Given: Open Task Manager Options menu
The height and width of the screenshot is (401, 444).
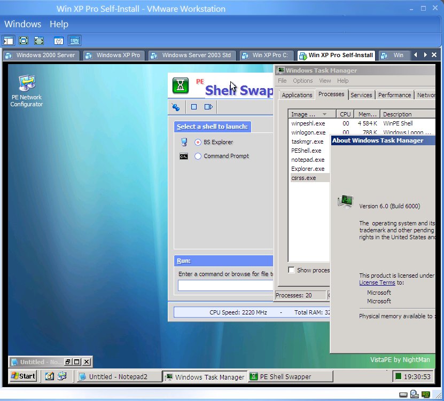Looking at the screenshot, I should 303,81.
